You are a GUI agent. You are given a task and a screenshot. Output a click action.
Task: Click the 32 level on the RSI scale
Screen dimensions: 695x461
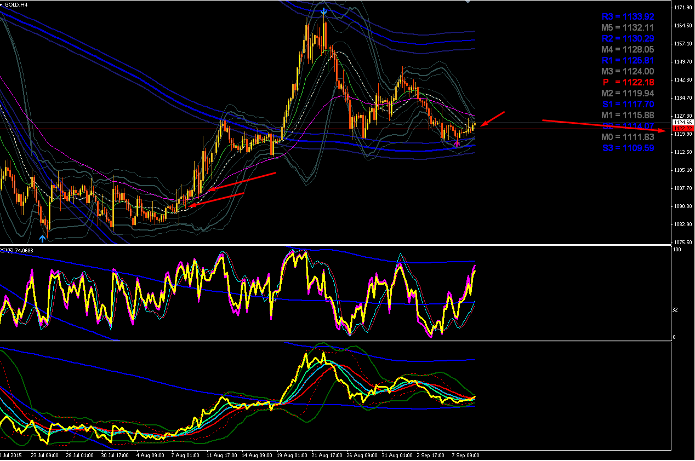point(676,310)
